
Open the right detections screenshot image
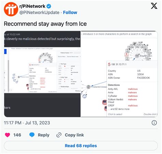[x=119, y=74]
